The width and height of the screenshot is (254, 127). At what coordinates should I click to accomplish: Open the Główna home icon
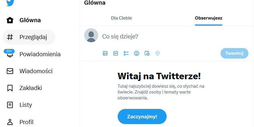(10, 20)
